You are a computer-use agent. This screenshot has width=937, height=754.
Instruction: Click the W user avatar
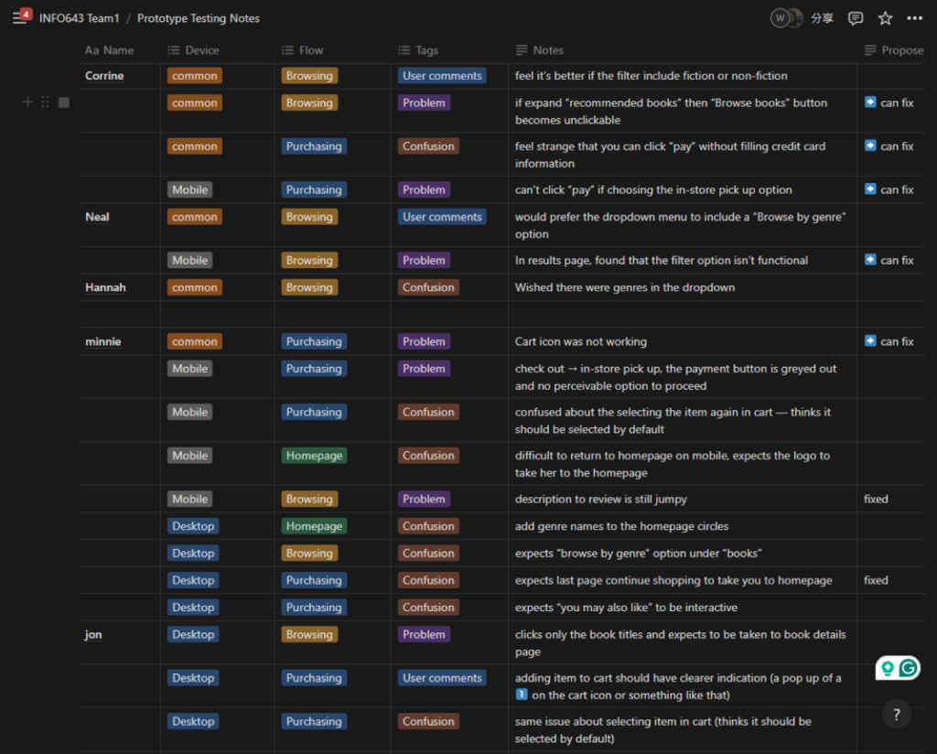coord(780,18)
